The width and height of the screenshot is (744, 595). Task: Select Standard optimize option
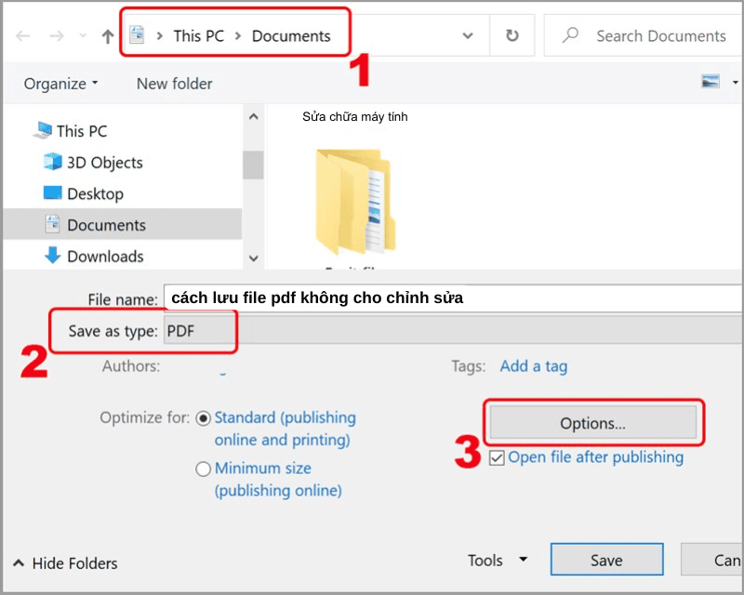coord(204,418)
